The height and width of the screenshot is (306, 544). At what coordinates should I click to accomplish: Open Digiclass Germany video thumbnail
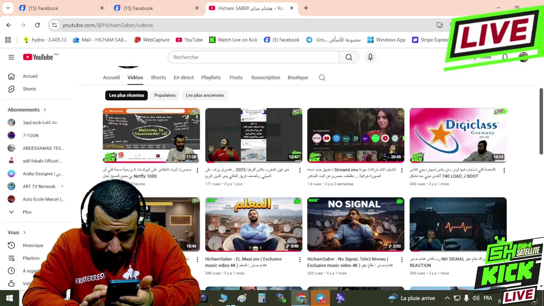tap(458, 135)
